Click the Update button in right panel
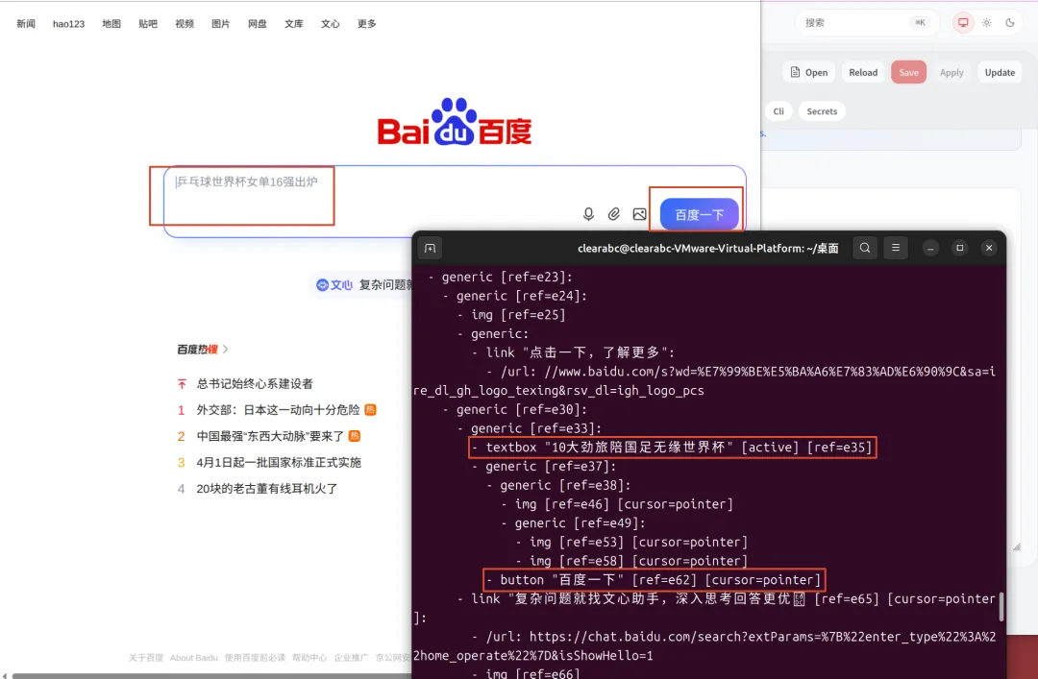The height and width of the screenshot is (679, 1038). pos(1000,72)
